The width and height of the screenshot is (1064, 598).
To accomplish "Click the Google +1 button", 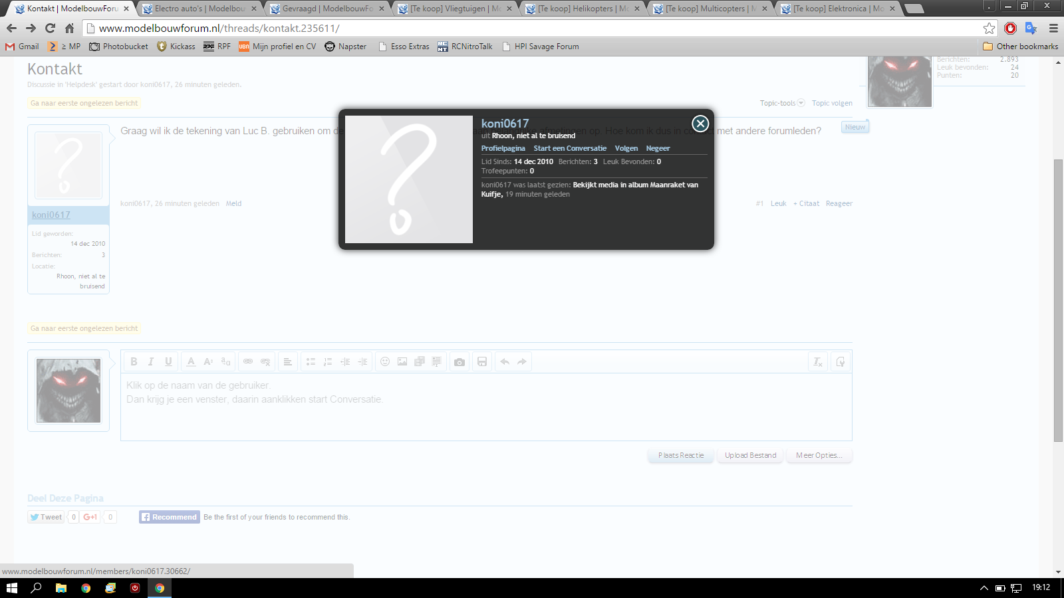I will pos(90,517).
